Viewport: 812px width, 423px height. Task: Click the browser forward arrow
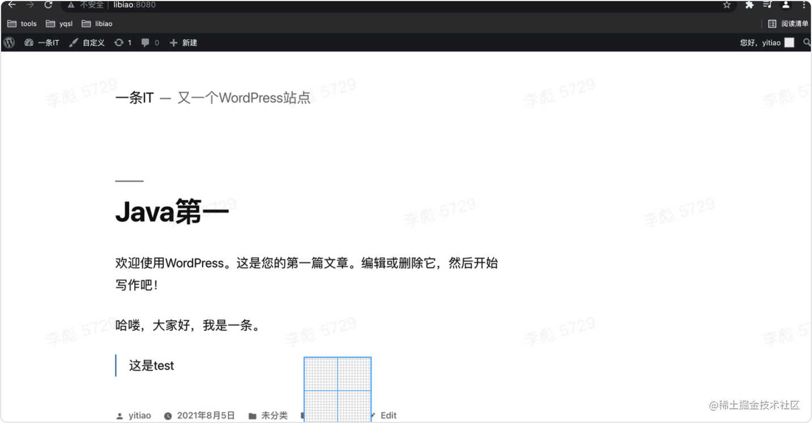point(30,5)
